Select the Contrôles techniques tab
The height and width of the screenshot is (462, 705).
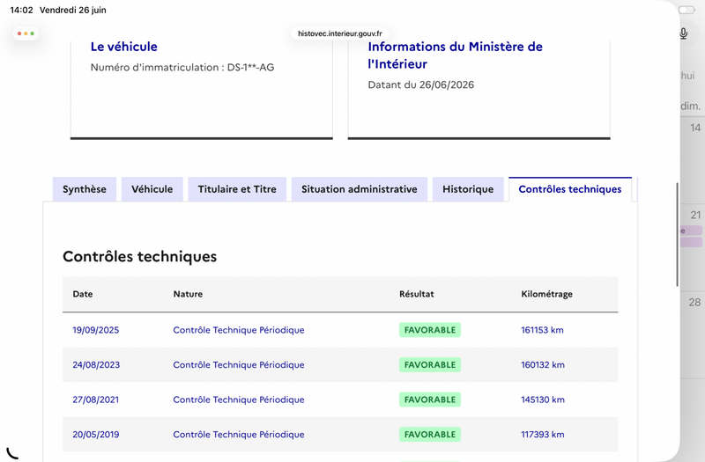[x=570, y=189]
